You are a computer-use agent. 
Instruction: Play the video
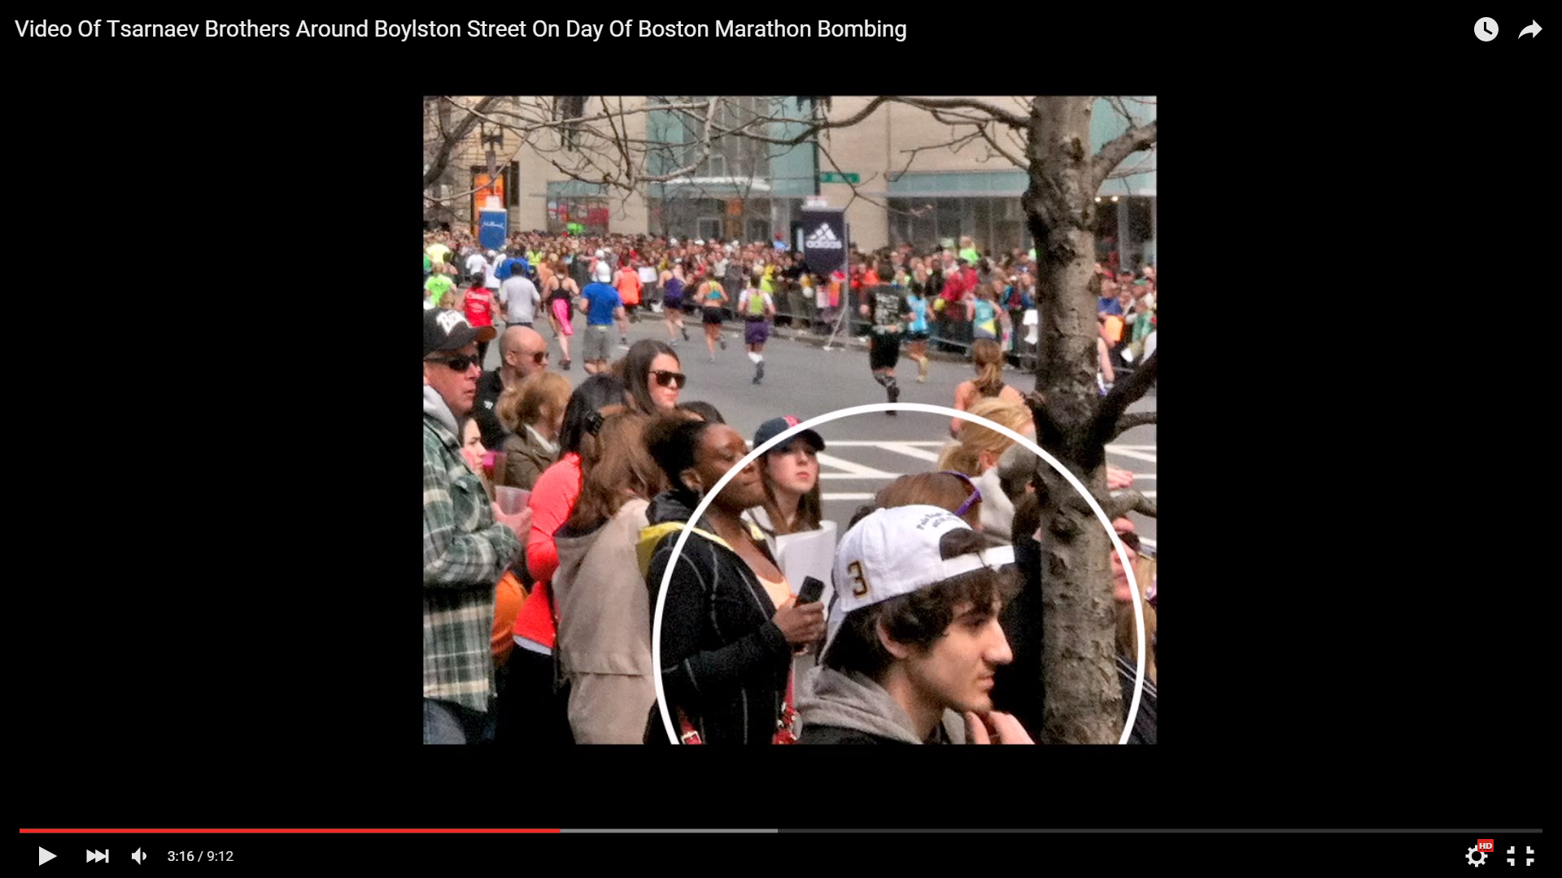point(47,856)
